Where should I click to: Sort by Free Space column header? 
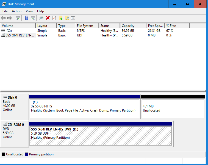click(155, 26)
